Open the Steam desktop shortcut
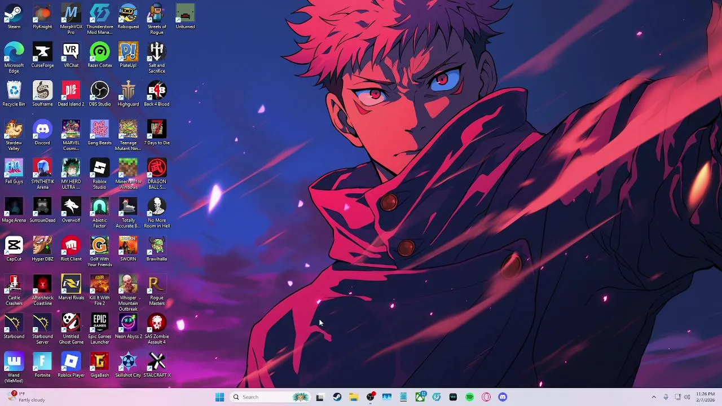The height and width of the screenshot is (406, 722). [x=14, y=17]
